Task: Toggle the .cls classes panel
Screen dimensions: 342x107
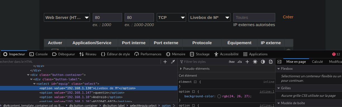Action: coord(239,62)
